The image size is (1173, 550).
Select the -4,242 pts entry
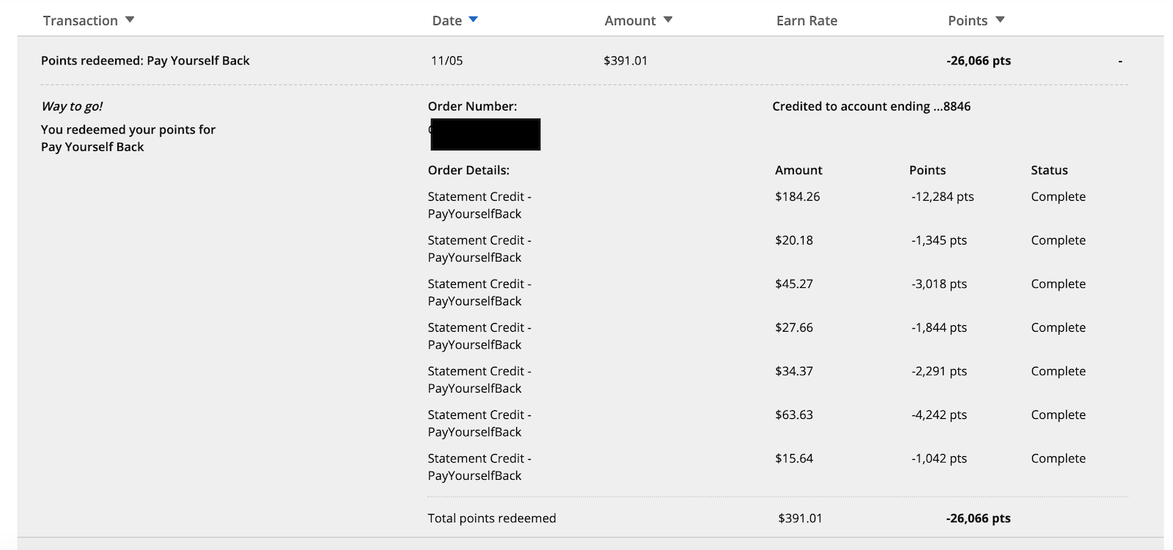coord(939,415)
